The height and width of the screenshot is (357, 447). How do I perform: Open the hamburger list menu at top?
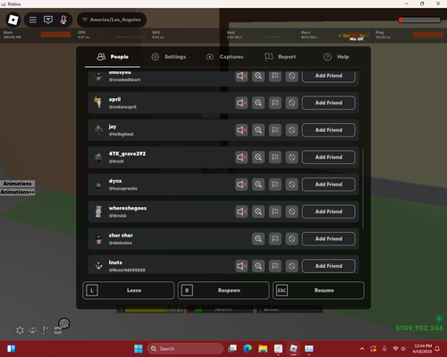click(33, 20)
